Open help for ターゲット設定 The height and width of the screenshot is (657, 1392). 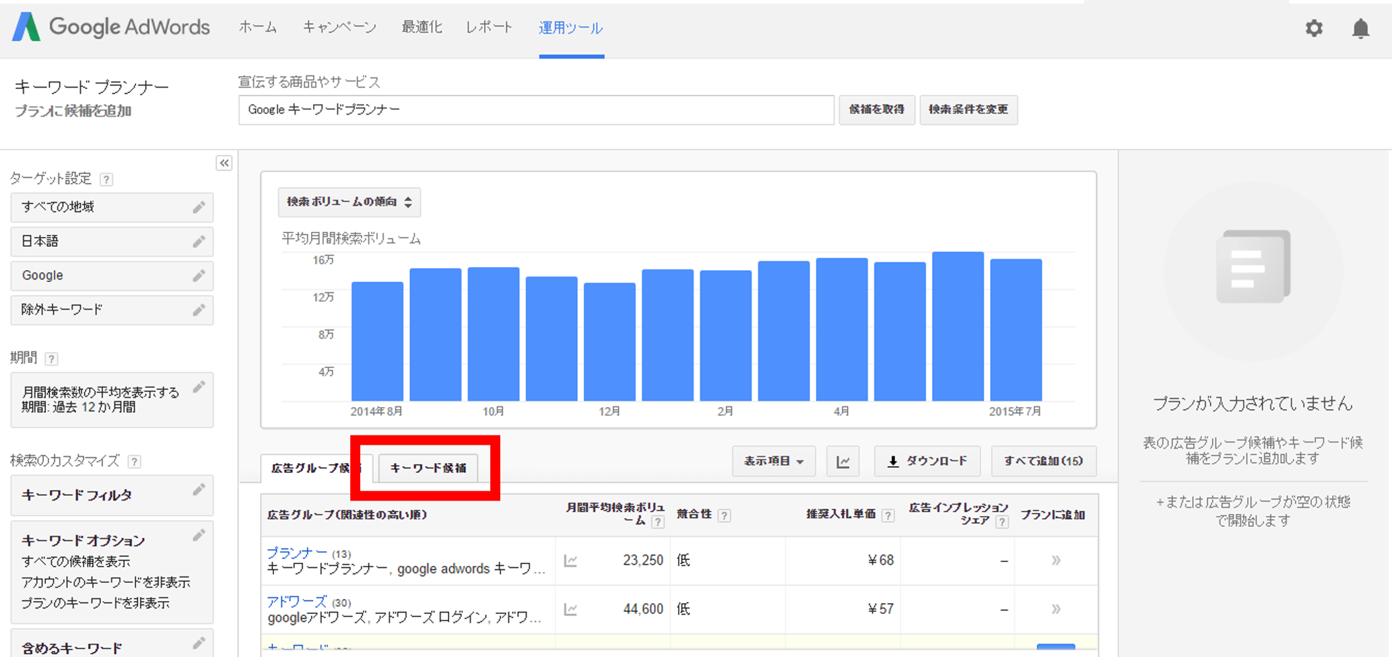pyautogui.click(x=106, y=179)
